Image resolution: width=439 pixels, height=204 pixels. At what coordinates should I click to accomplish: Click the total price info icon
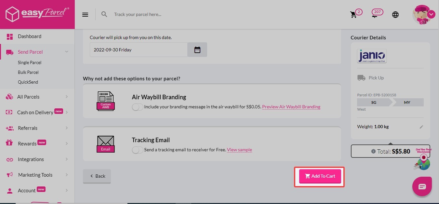click(373, 152)
